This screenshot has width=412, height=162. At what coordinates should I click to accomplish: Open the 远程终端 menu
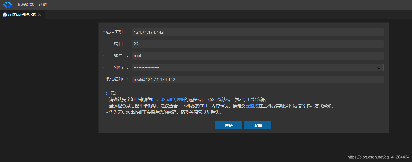(x=26, y=5)
